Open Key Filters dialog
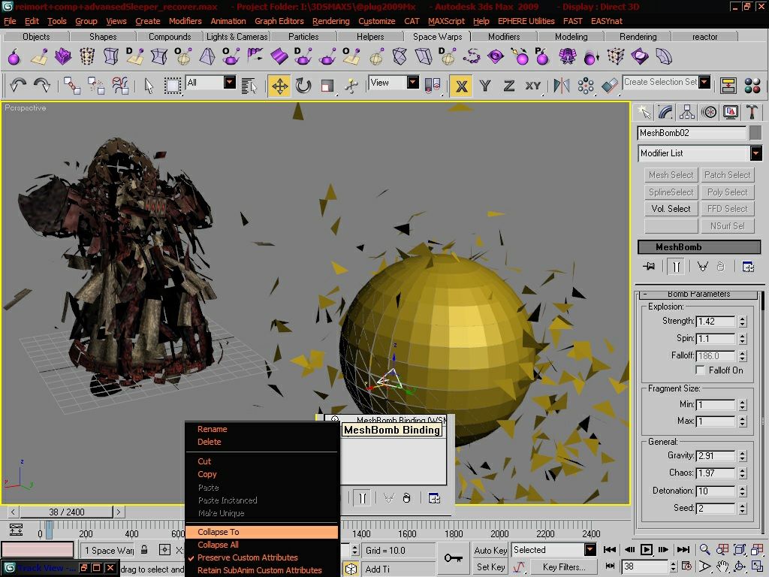 [x=563, y=566]
